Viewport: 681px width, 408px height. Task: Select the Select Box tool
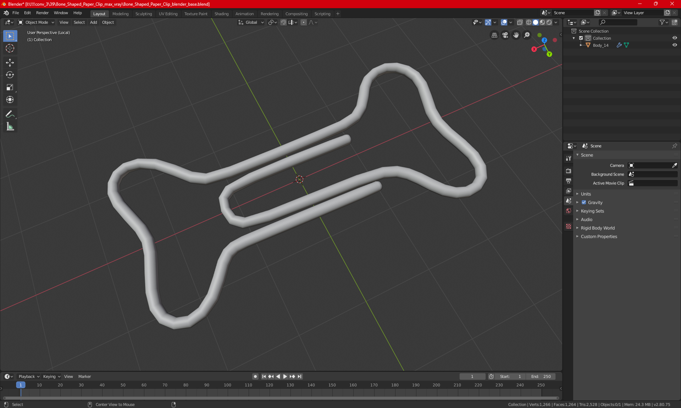10,36
